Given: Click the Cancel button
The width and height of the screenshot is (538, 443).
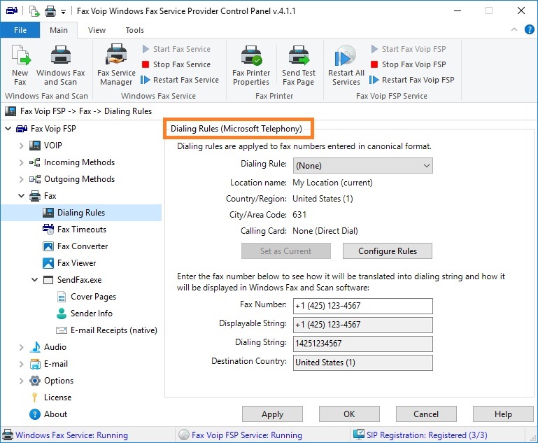Looking at the screenshot, I should click(426, 414).
